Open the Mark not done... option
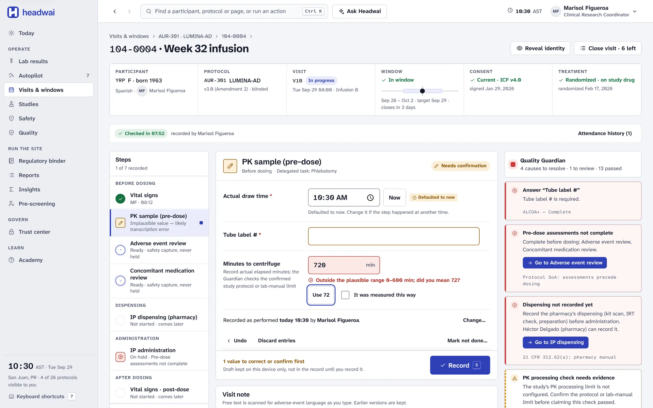This screenshot has width=653, height=408. 467,341
